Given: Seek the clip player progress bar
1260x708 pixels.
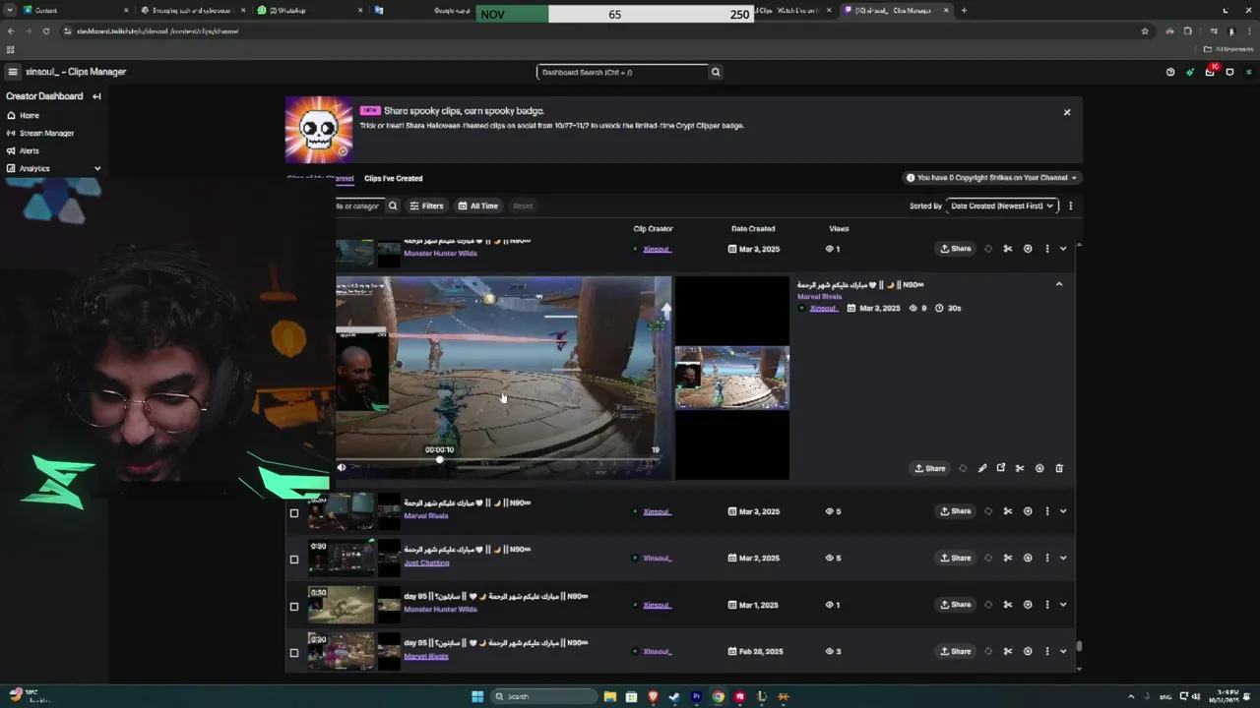Looking at the screenshot, I should pos(502,459).
